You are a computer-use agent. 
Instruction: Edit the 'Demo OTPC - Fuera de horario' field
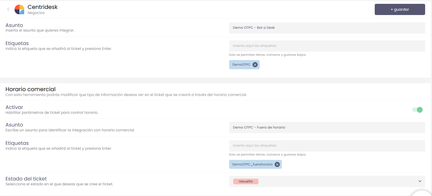point(327,128)
